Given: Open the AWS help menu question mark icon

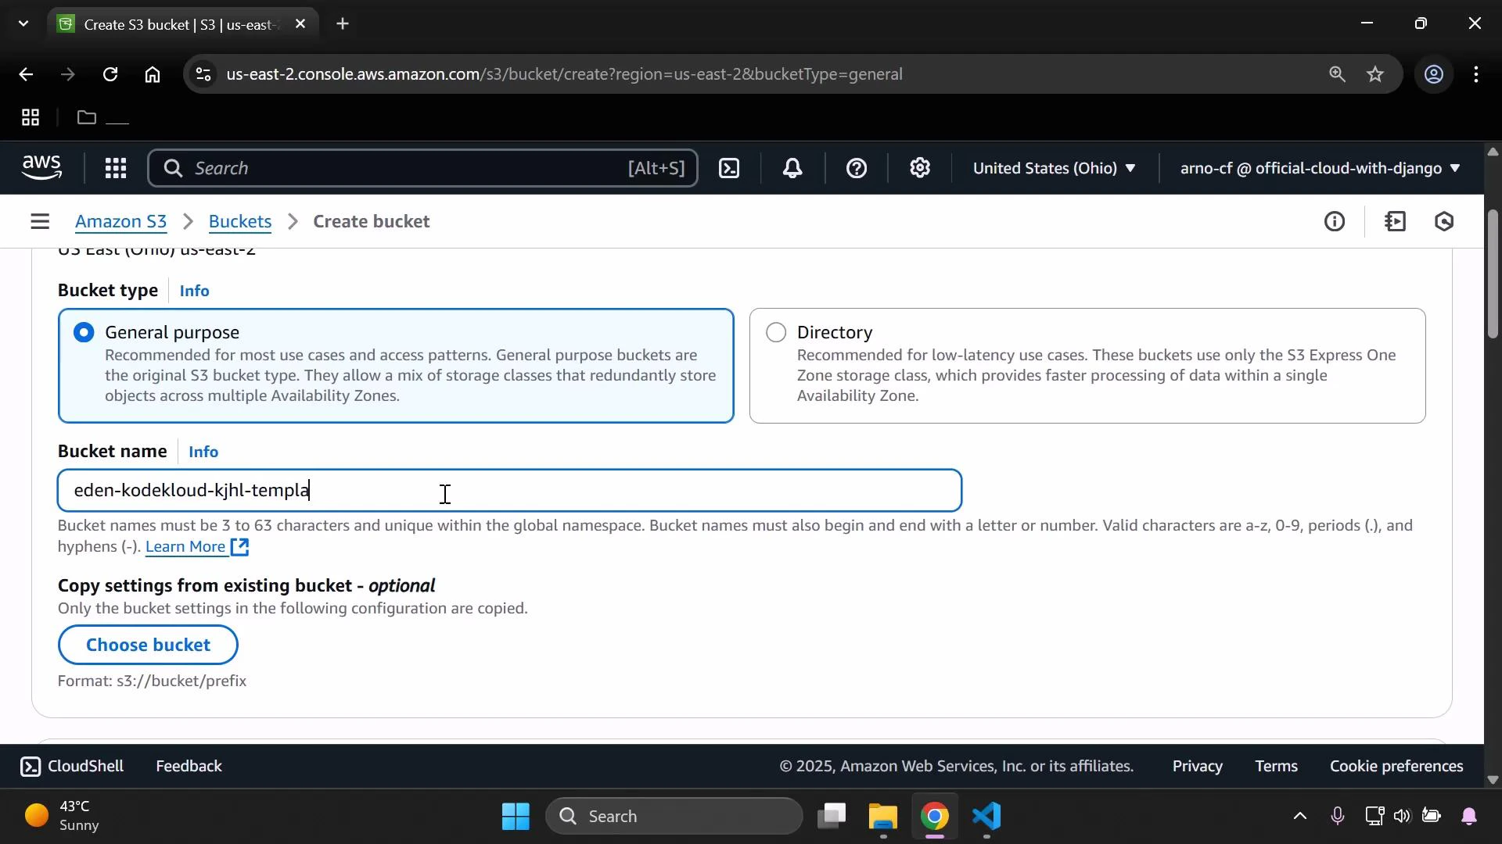Looking at the screenshot, I should tap(857, 168).
